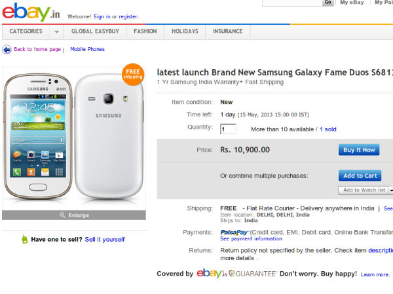Screen dimensions: 393x294
Task: Click the Quantity input field
Action: [x=228, y=129]
